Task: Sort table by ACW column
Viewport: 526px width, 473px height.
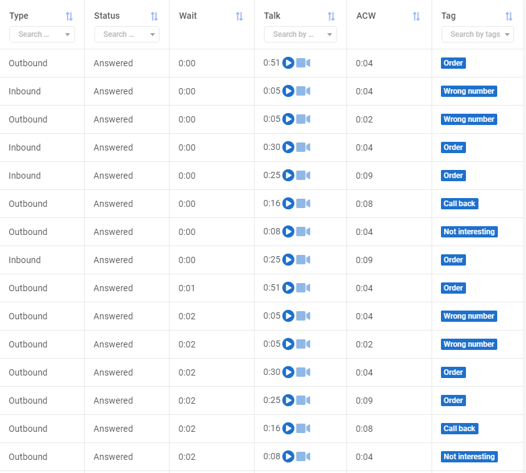Action: click(x=417, y=16)
